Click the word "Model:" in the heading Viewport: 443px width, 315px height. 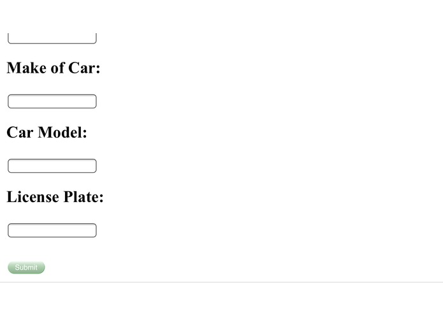pyautogui.click(x=62, y=132)
